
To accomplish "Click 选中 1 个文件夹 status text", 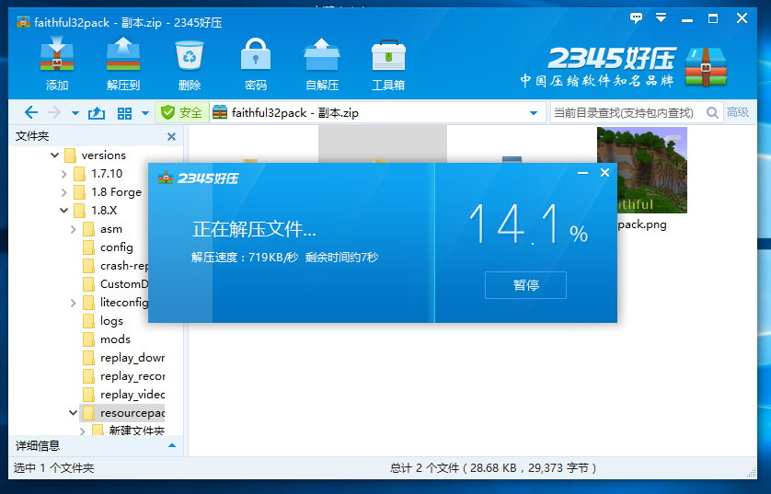I will click(x=53, y=468).
